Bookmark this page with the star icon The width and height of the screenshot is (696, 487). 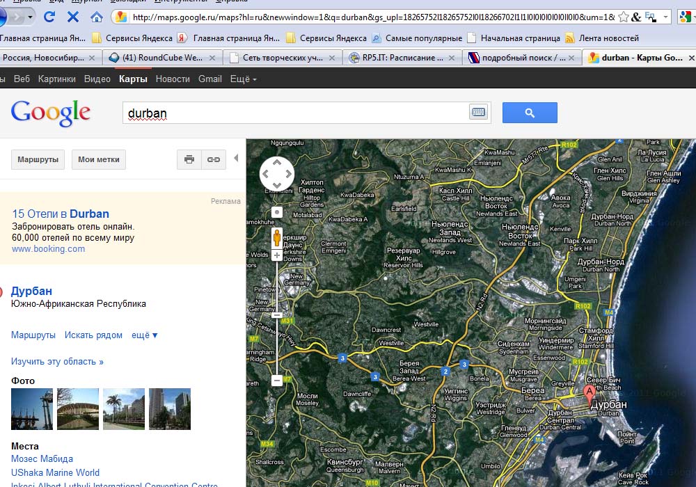624,17
